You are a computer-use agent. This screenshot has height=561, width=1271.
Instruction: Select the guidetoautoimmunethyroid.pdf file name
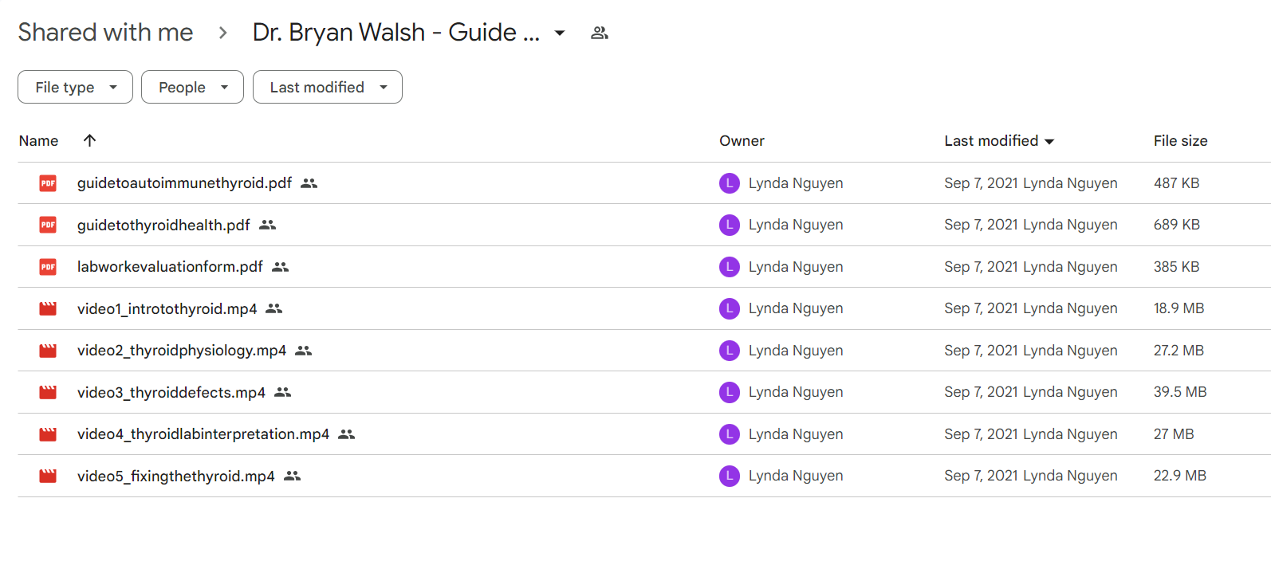[x=184, y=183]
